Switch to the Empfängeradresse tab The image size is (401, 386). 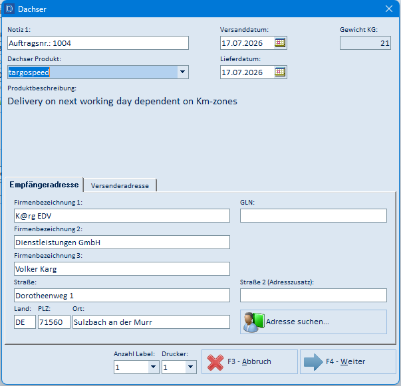click(45, 185)
